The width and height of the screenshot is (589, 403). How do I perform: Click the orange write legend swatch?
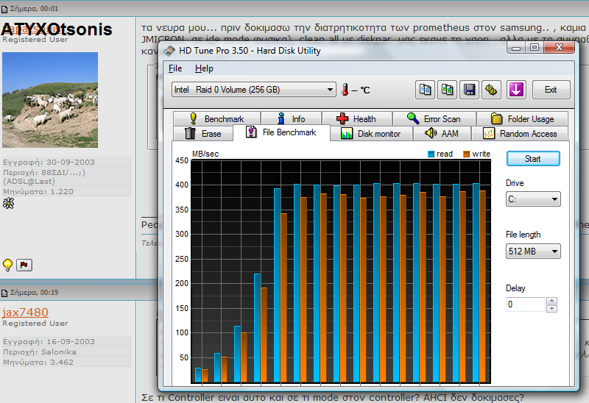click(467, 154)
